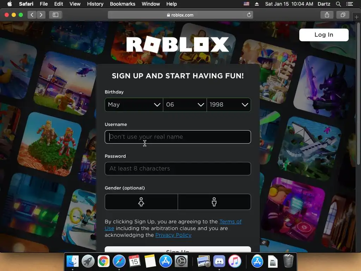Open the History menu

pos(95,4)
